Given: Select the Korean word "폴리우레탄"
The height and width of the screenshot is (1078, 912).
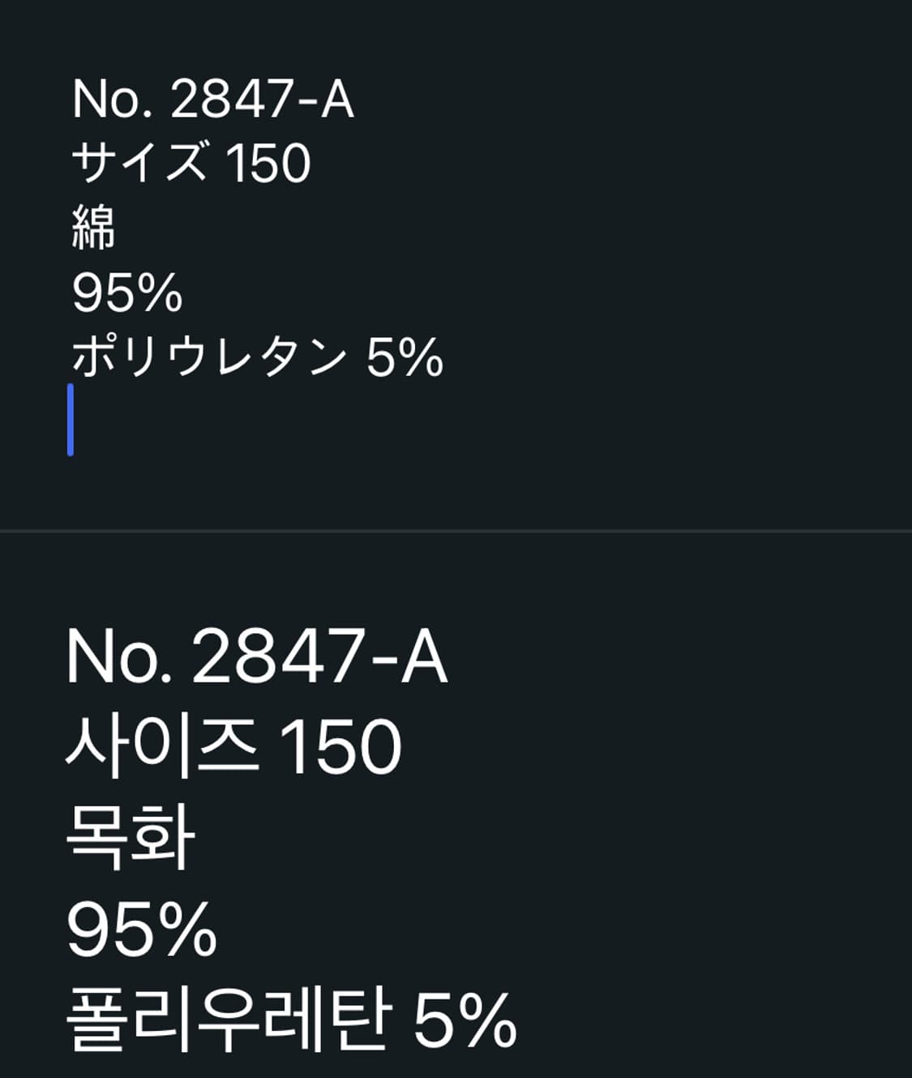Looking at the screenshot, I should click(229, 1020).
